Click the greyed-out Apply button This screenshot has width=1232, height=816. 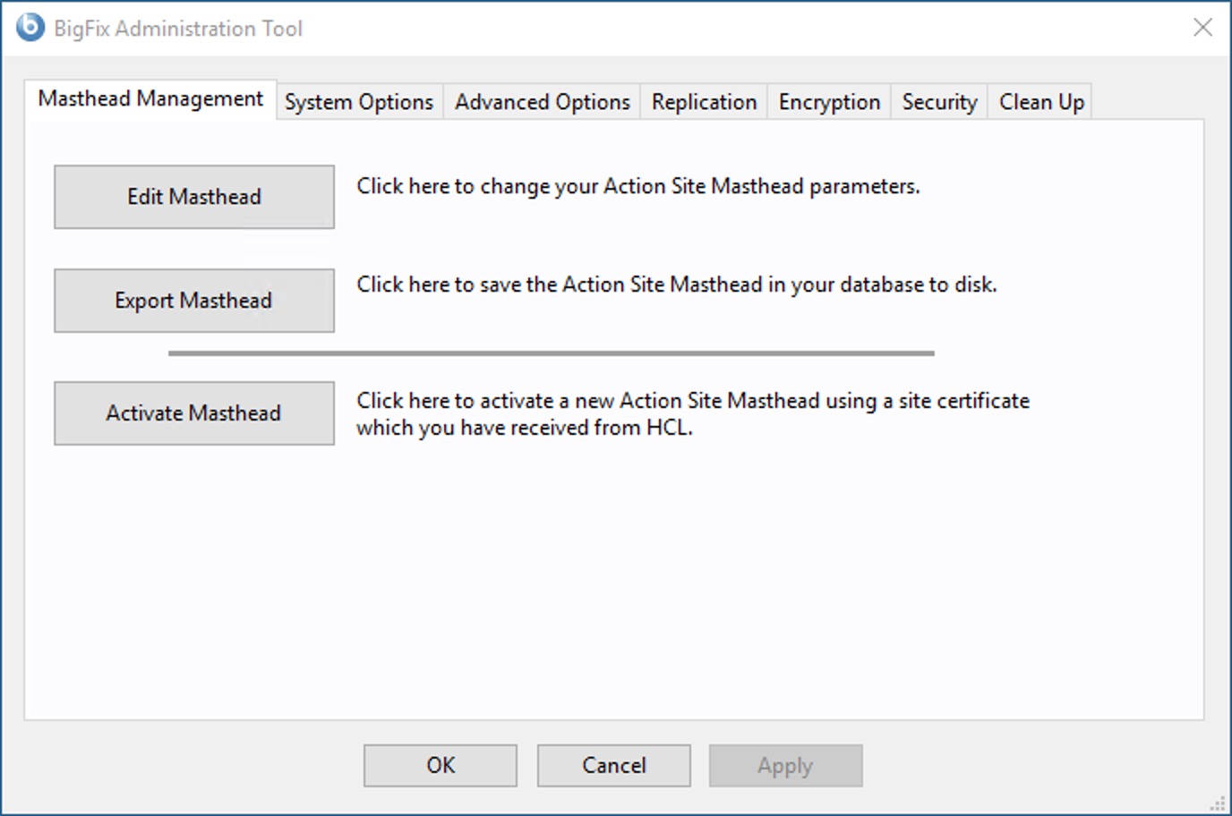pyautogui.click(x=785, y=766)
